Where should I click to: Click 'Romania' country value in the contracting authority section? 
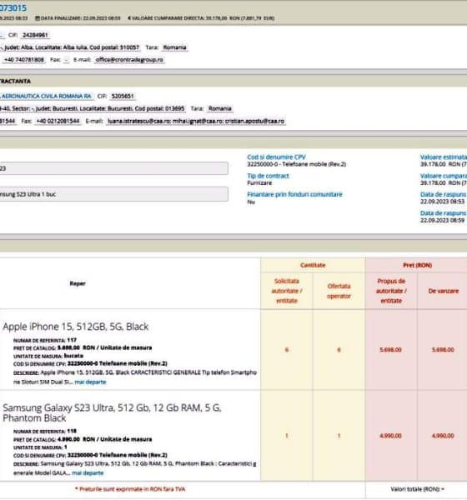219,108
